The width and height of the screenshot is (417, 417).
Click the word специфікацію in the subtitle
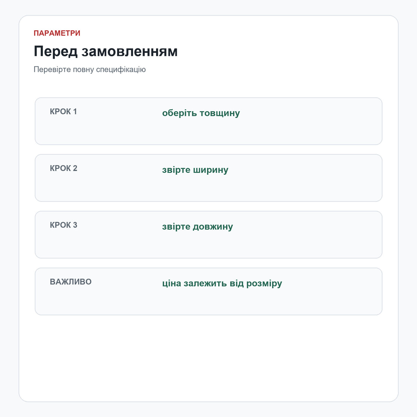(x=121, y=69)
